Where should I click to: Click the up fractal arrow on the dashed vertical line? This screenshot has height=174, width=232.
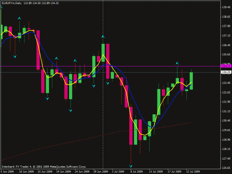(x=103, y=36)
